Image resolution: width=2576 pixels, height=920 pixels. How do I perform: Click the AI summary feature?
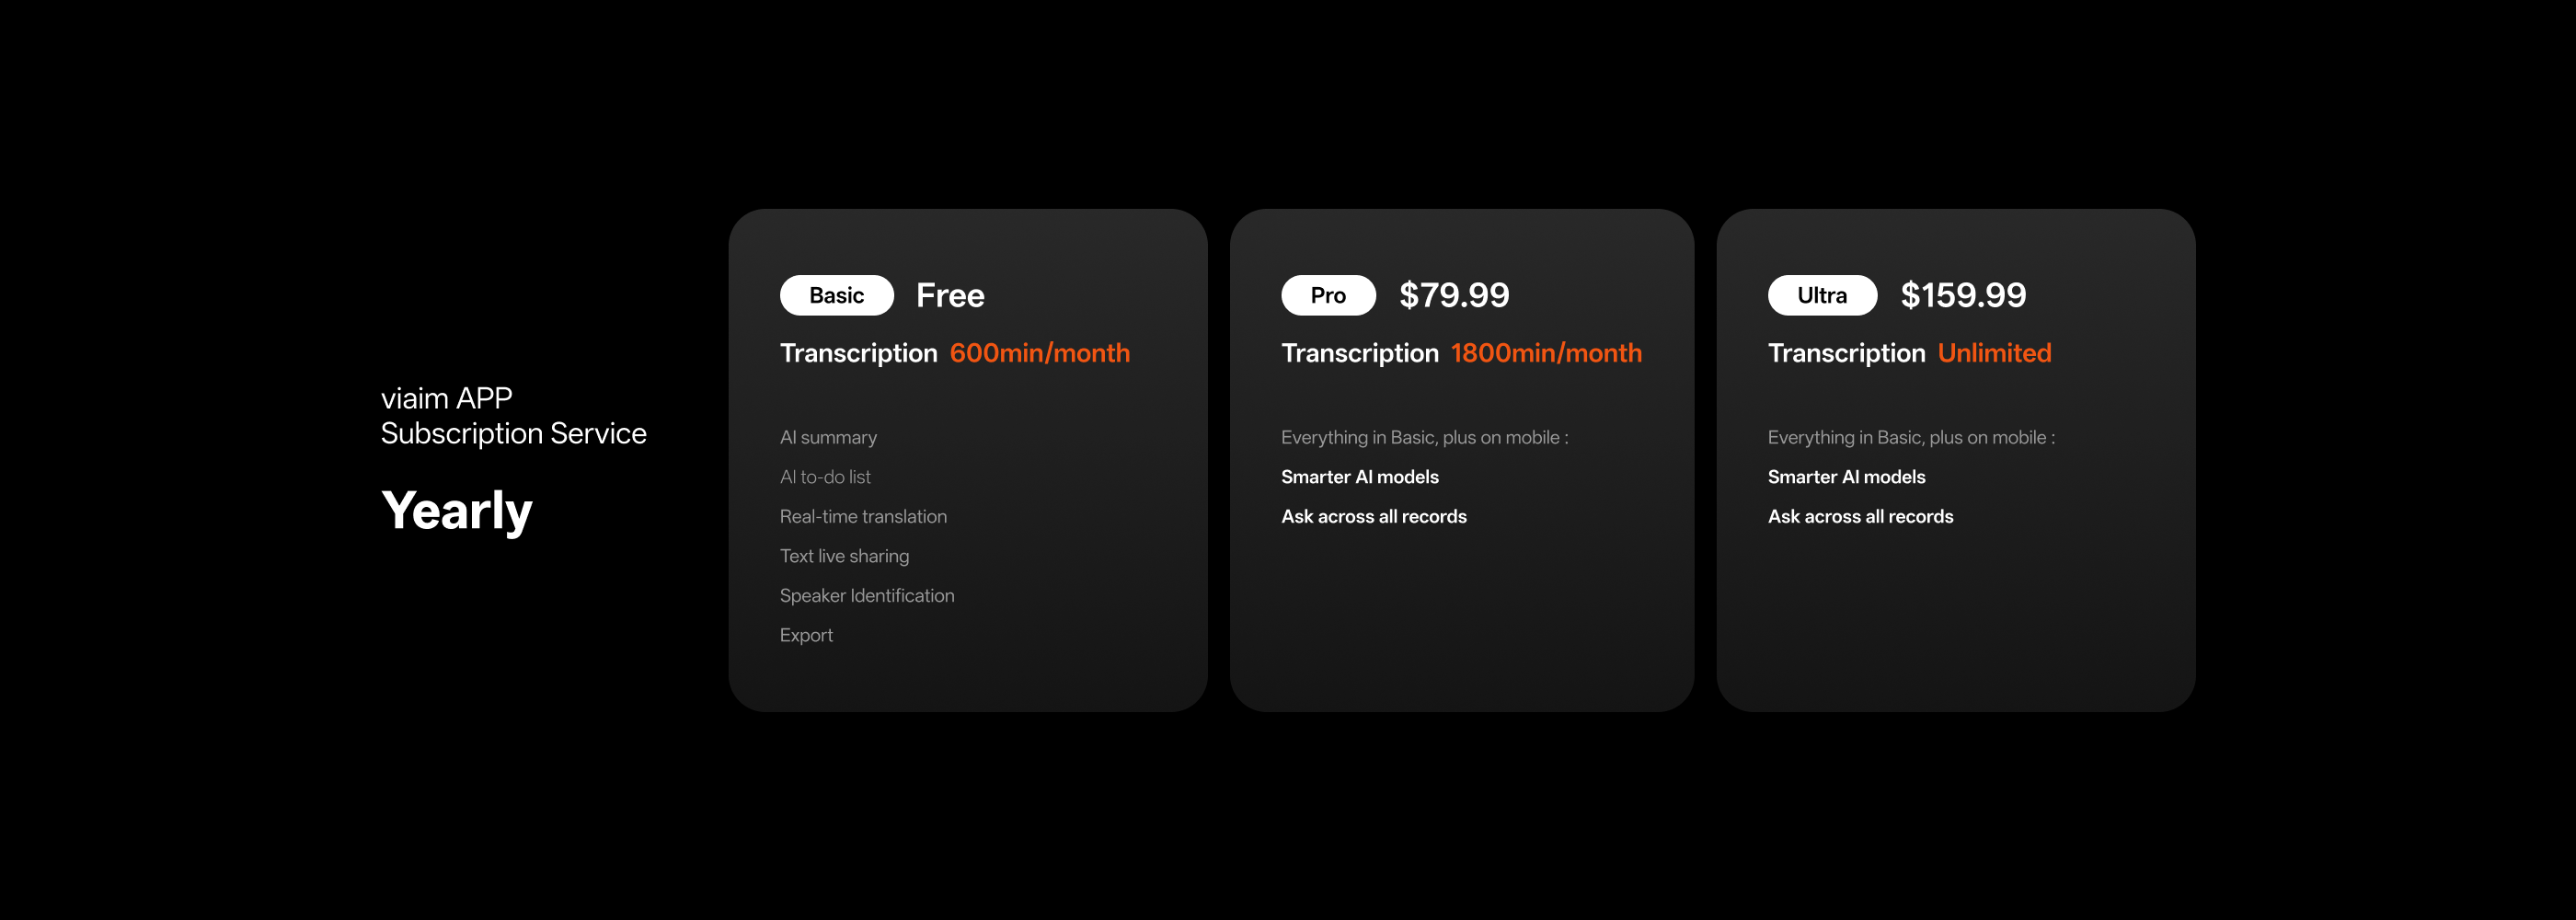828,437
